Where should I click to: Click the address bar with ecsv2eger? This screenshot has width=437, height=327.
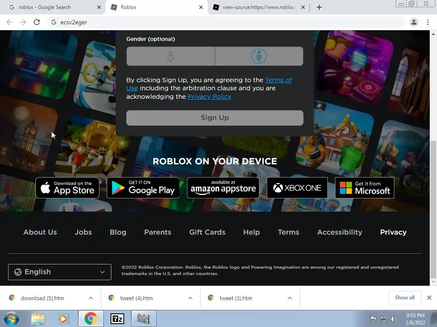tap(225, 22)
